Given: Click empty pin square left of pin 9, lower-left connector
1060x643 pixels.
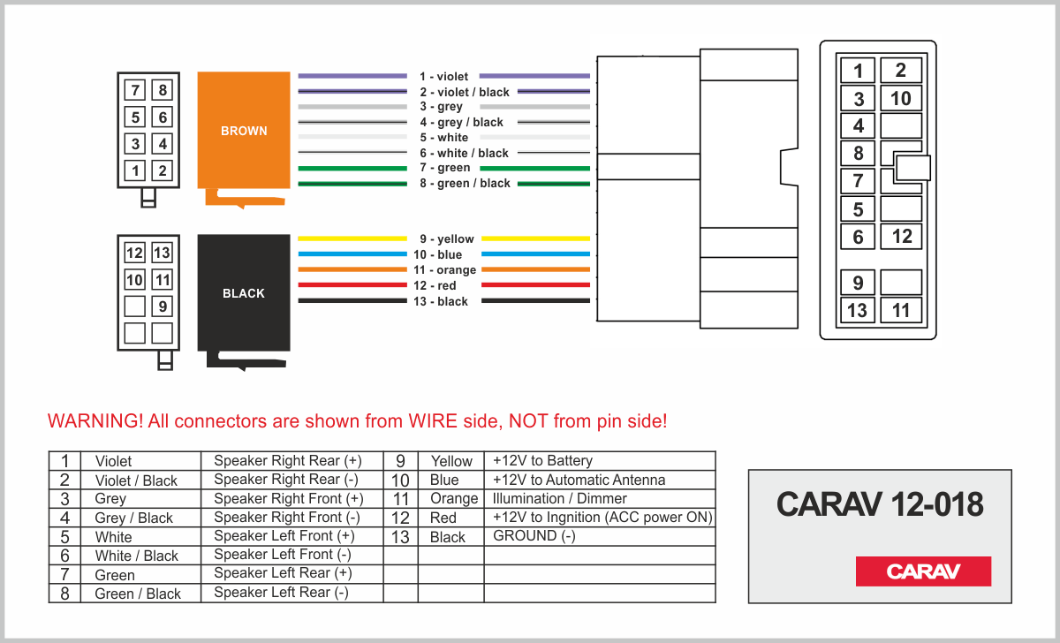Looking at the screenshot, I should (x=134, y=306).
